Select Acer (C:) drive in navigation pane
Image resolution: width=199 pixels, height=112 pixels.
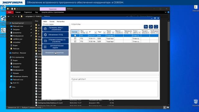tap(16, 83)
